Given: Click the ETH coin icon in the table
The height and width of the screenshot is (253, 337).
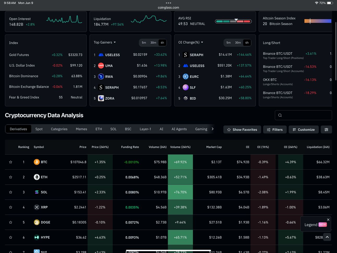Looking at the screenshot, I should pyautogui.click(x=37, y=177).
